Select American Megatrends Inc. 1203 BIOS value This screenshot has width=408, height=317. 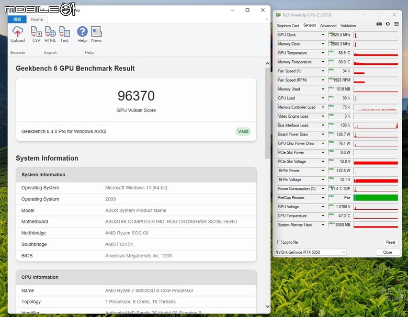tap(139, 256)
